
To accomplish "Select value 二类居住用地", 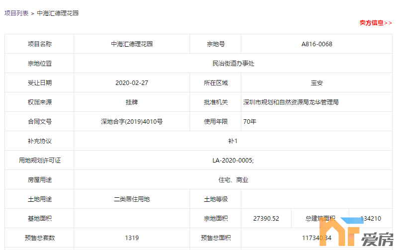I will point(132,199).
